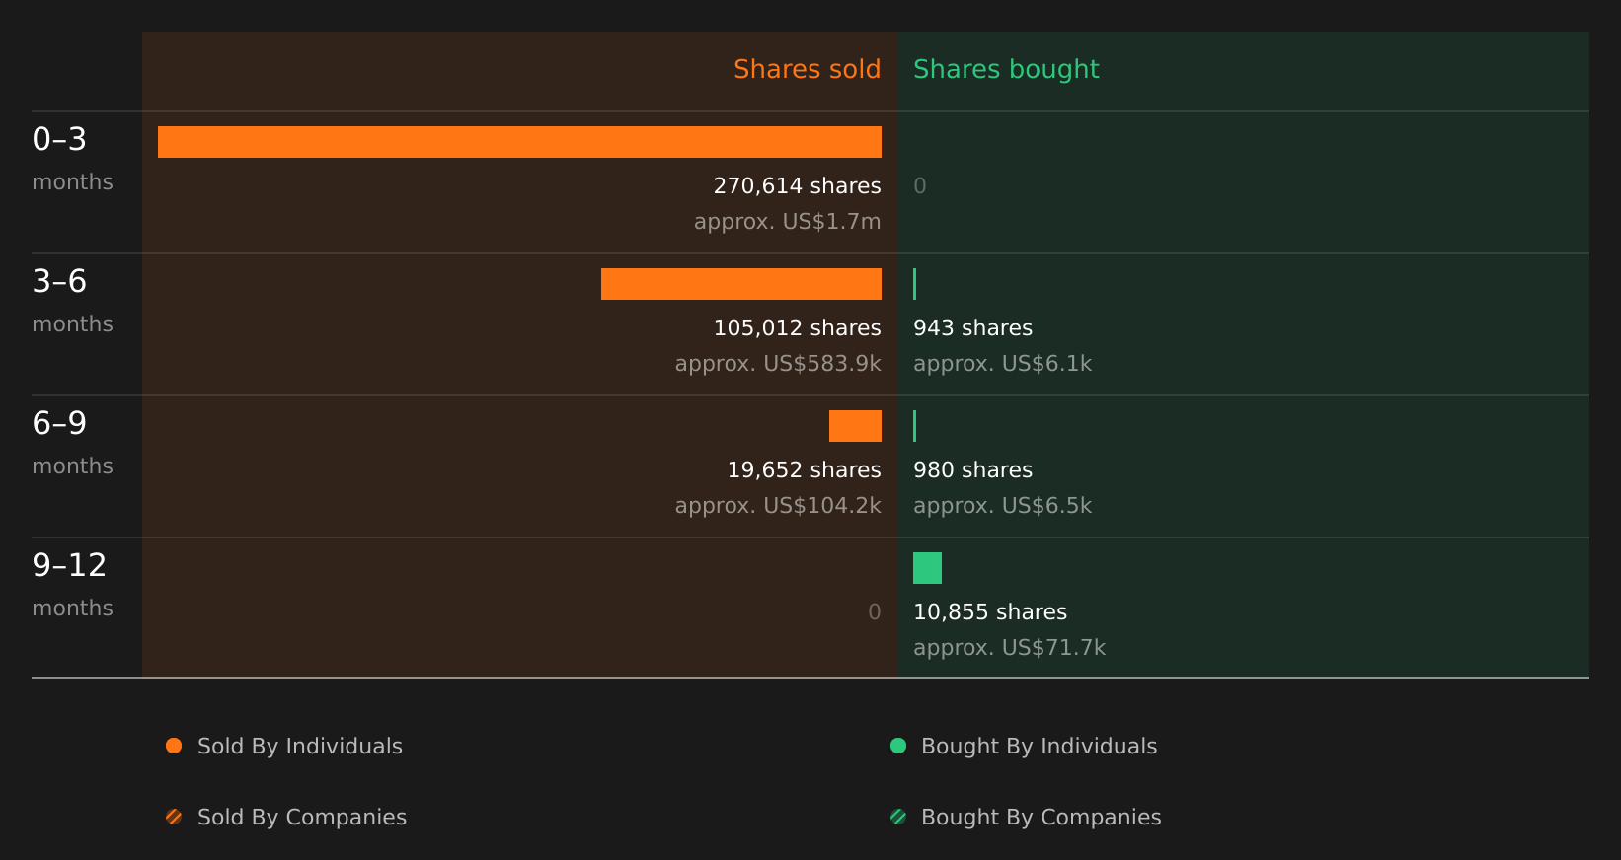
Task: Click the 9–12 months green bought bar
Action: tap(927, 568)
